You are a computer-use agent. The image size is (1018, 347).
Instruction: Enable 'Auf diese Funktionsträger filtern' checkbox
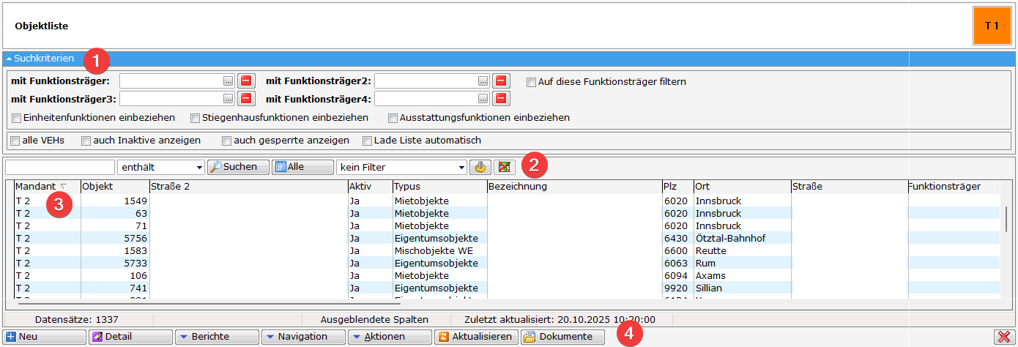(532, 82)
